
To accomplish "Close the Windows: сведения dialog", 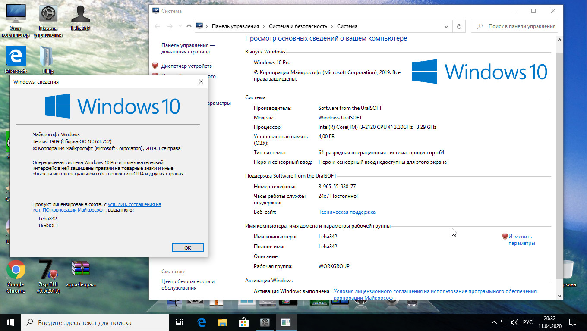I will [x=201, y=81].
